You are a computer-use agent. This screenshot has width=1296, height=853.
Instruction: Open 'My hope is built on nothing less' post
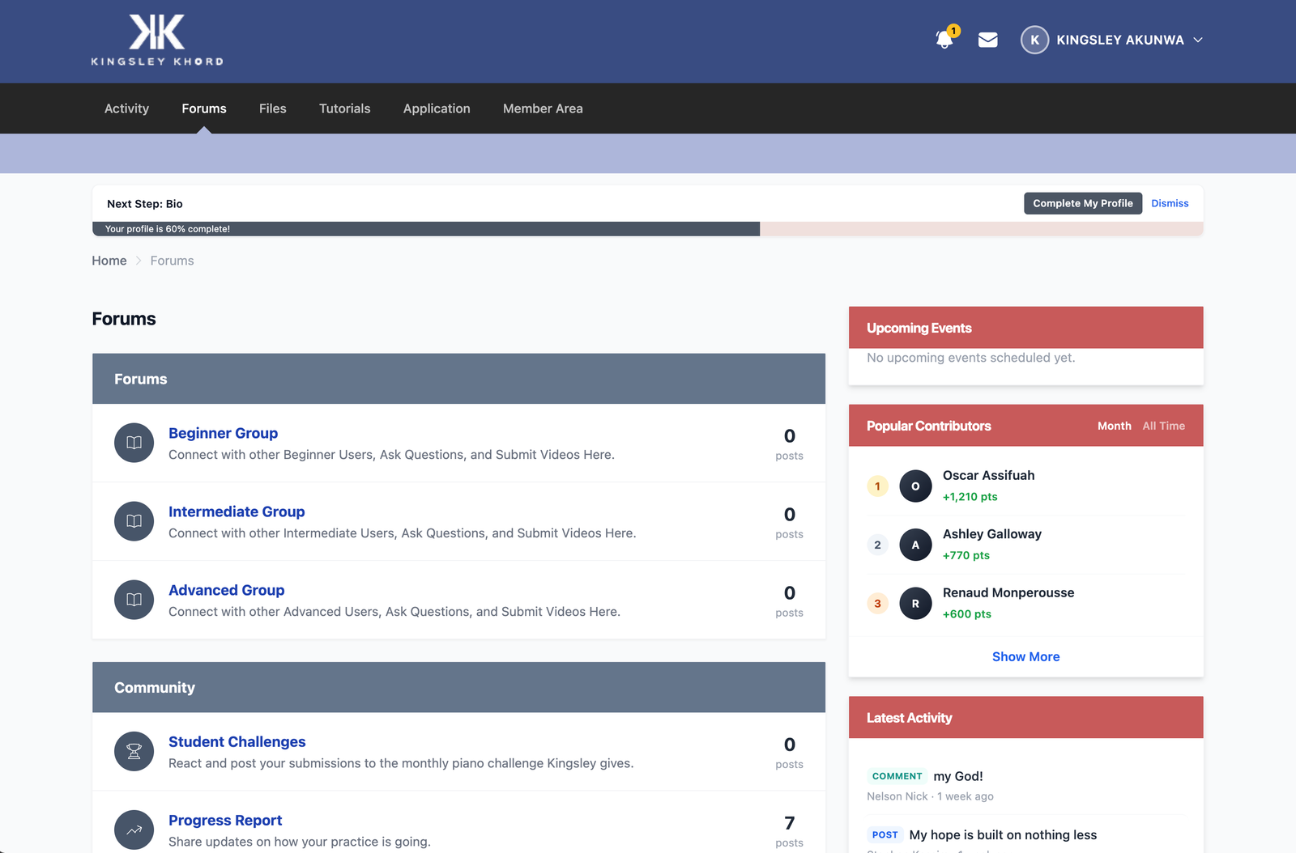[x=1003, y=834]
